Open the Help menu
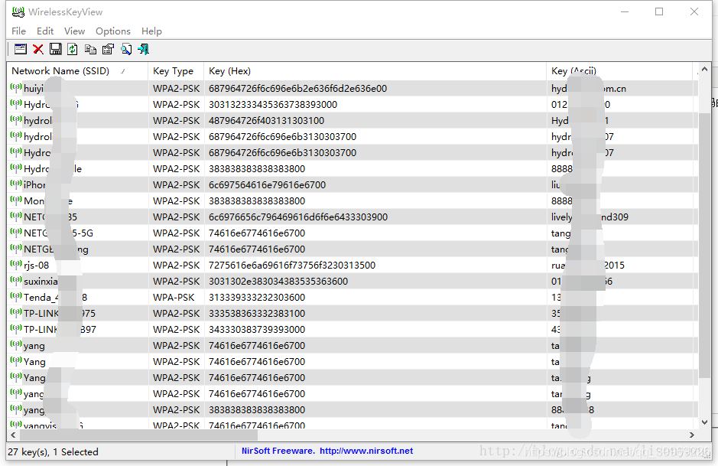The width and height of the screenshot is (718, 466). click(x=151, y=31)
